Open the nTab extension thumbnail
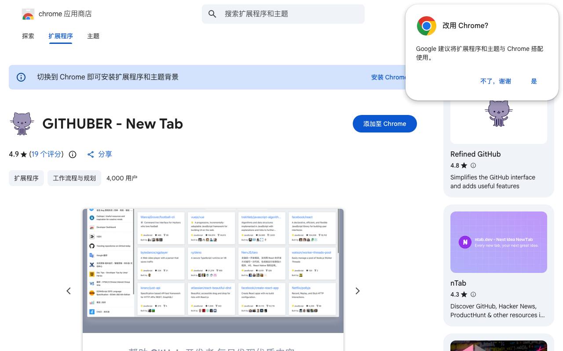Viewport: 563px width, 351px height. coord(499,242)
